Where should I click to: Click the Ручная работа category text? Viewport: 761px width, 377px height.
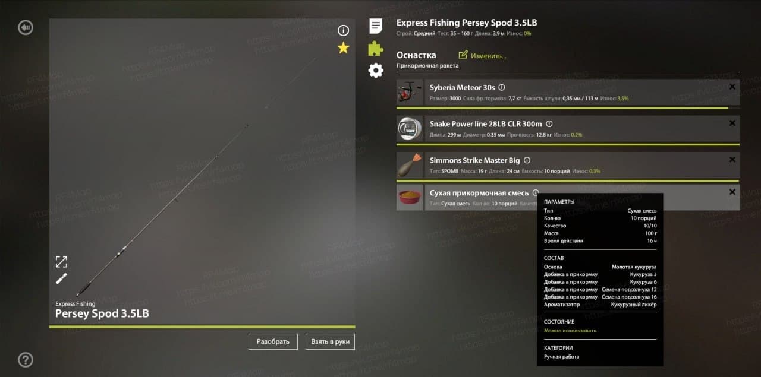click(561, 356)
